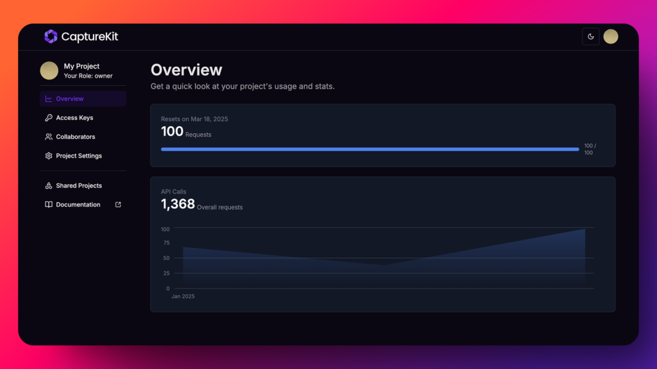Open the My Project switcher
The width and height of the screenshot is (657, 369).
tap(81, 70)
